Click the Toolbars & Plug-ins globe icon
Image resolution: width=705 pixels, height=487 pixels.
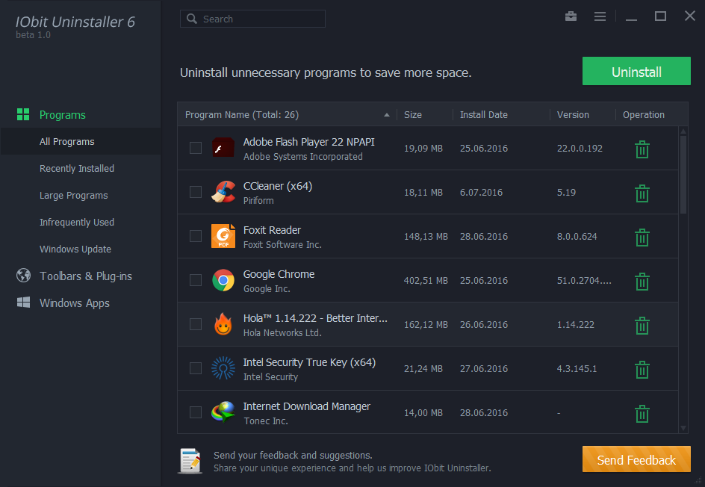23,275
